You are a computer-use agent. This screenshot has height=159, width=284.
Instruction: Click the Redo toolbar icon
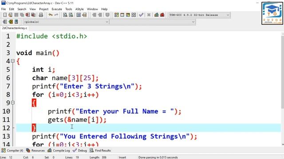(x=56, y=15)
